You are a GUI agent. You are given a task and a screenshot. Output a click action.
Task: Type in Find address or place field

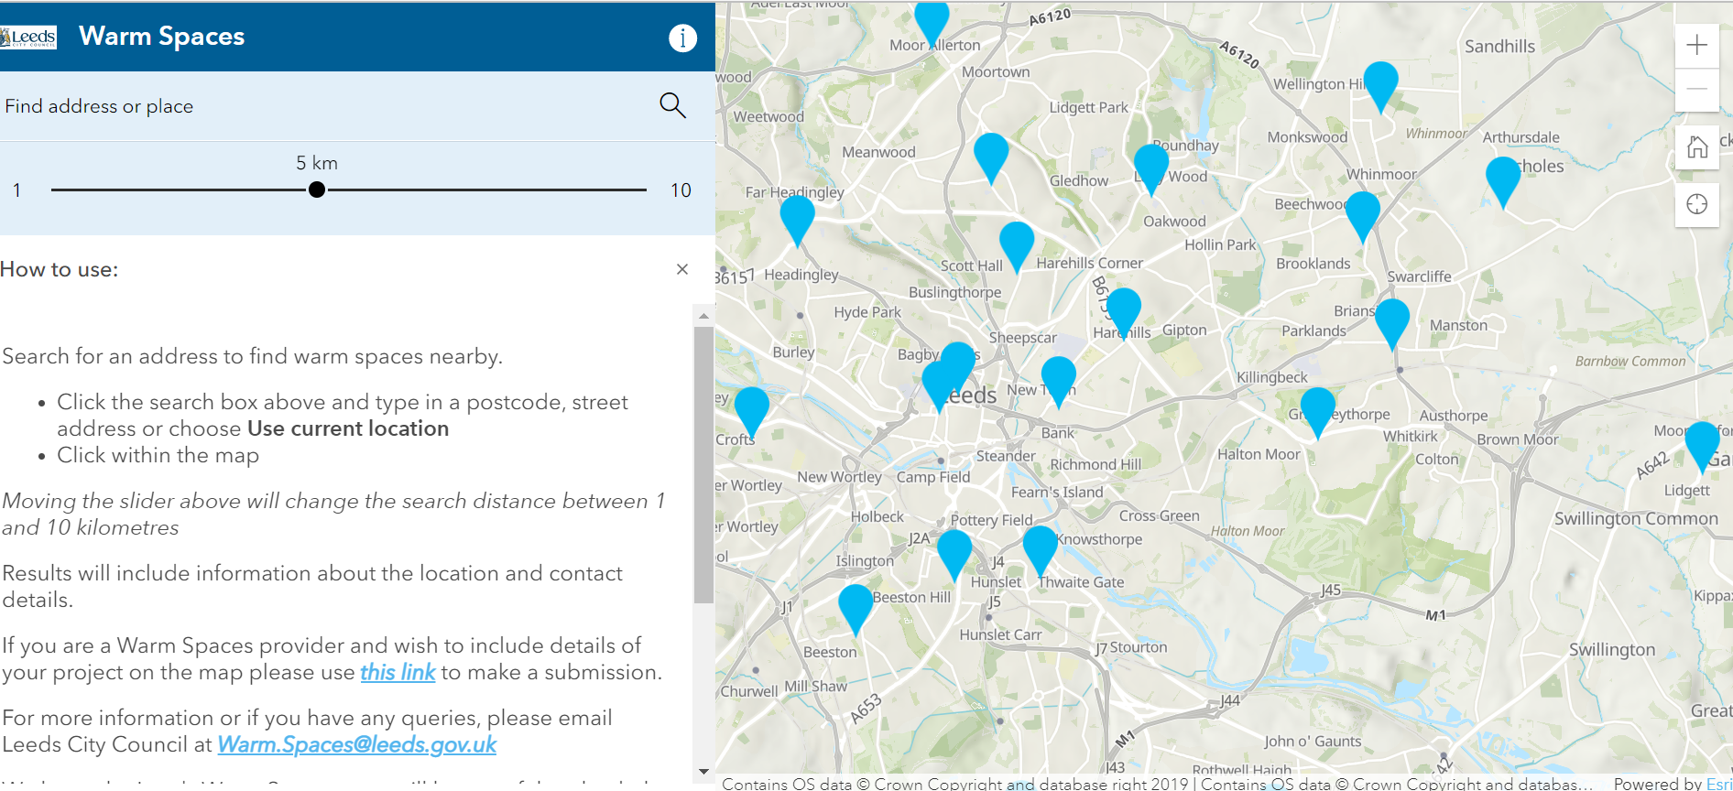coord(321,106)
